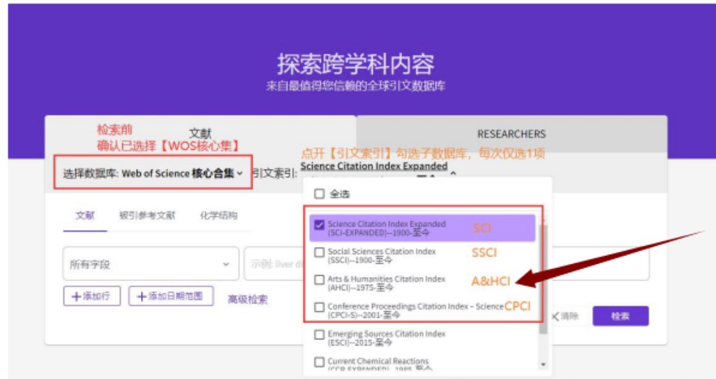Check the Social Sciences Citation Index box

point(320,252)
